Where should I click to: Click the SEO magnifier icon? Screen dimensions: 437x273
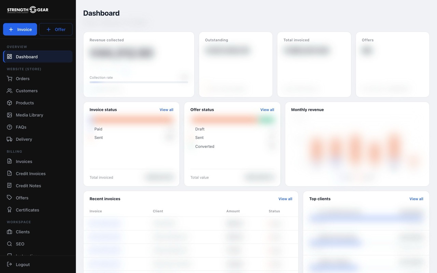(10, 244)
